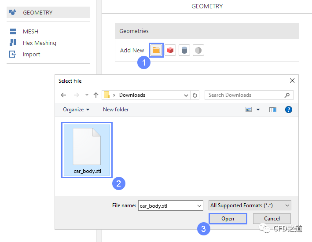Open file dialog help

click(x=289, y=110)
